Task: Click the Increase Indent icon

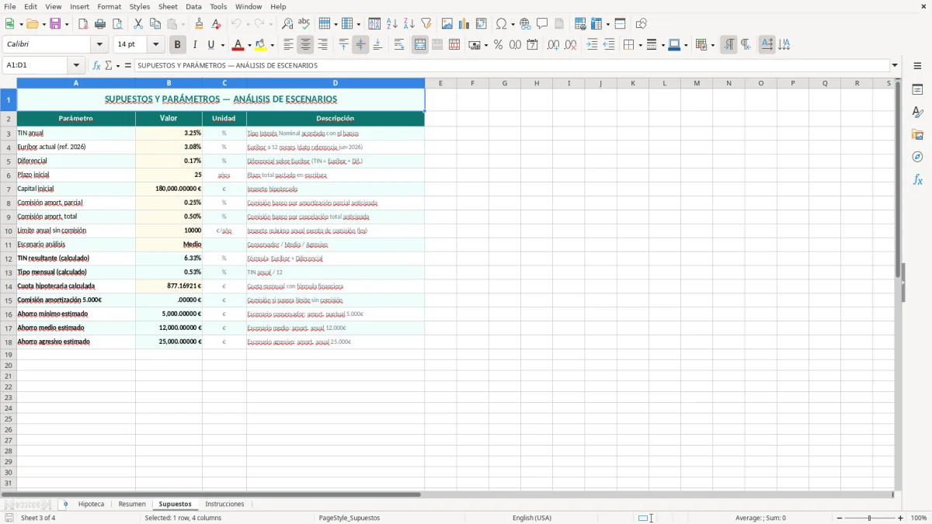Action: click(592, 45)
